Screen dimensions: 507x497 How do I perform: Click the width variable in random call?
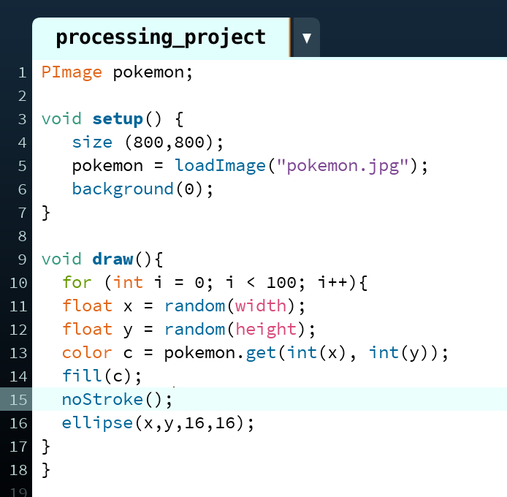[x=261, y=306]
